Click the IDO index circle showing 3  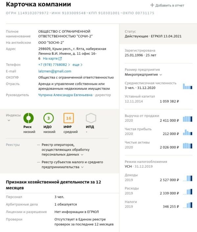[49, 118]
